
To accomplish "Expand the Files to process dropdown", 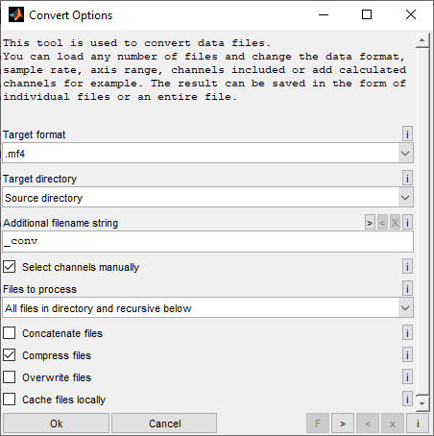I will tap(207, 307).
